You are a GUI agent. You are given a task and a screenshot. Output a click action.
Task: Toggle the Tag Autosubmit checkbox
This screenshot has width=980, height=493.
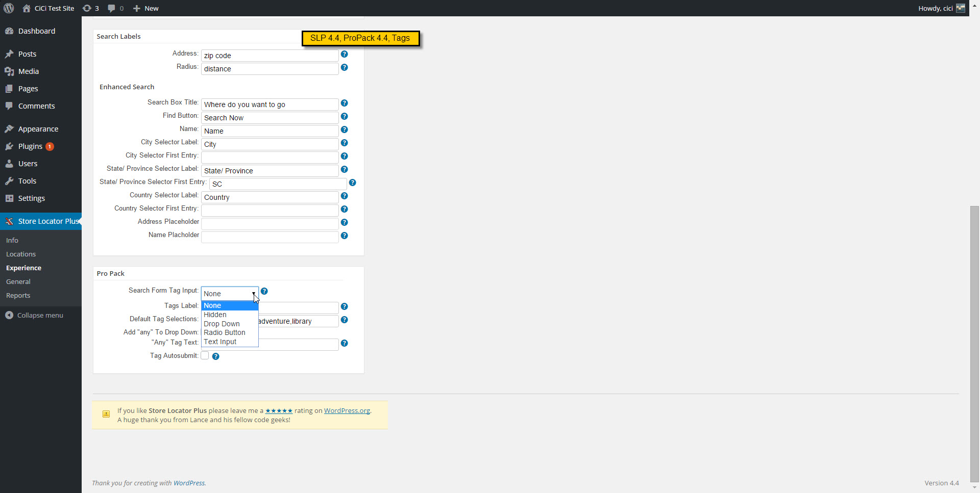(x=205, y=356)
